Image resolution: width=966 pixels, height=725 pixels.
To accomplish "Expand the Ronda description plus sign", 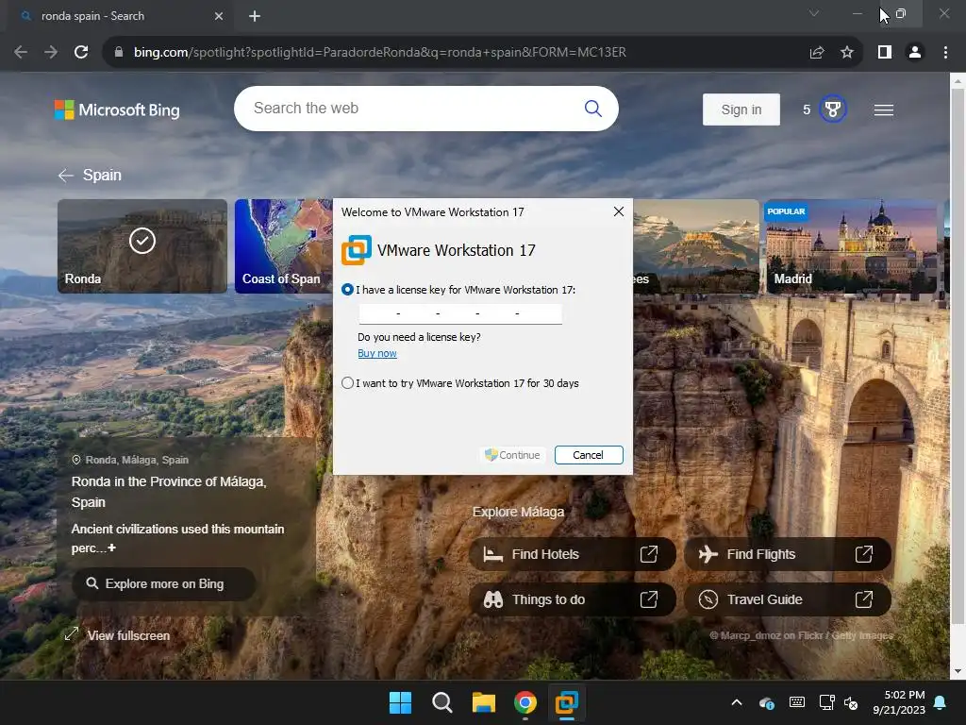I will pyautogui.click(x=111, y=548).
